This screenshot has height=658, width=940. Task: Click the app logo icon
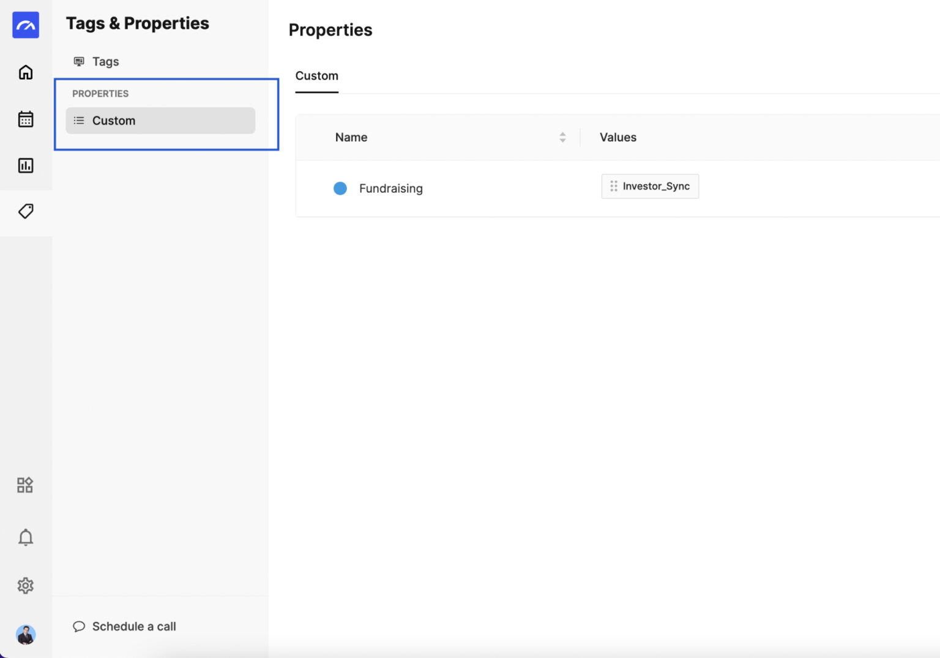tap(26, 25)
